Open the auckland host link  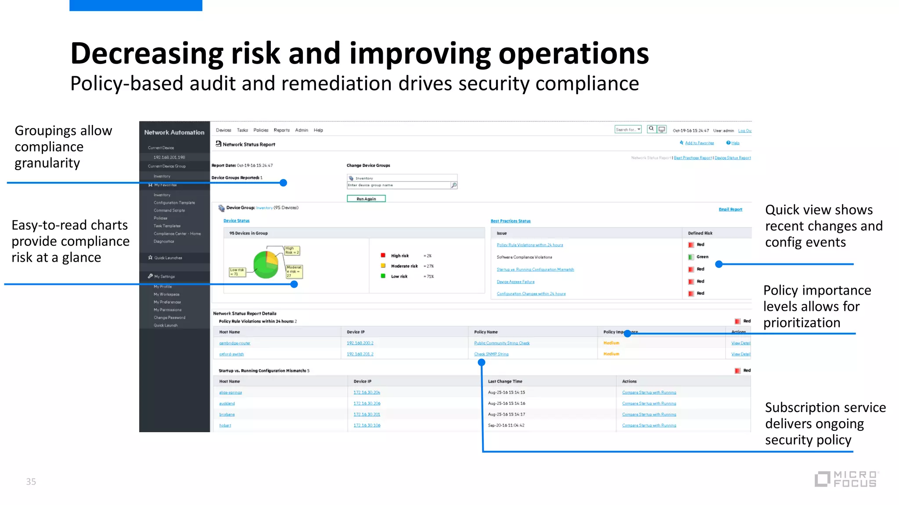pos(227,404)
